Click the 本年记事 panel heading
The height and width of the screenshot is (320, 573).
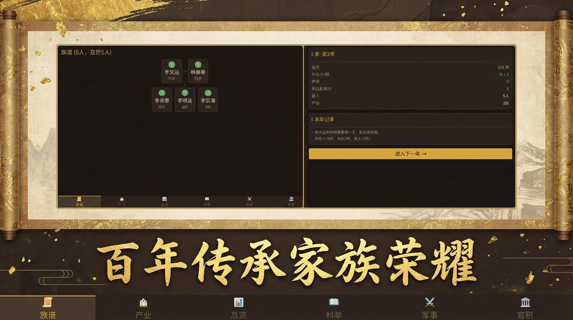click(324, 120)
